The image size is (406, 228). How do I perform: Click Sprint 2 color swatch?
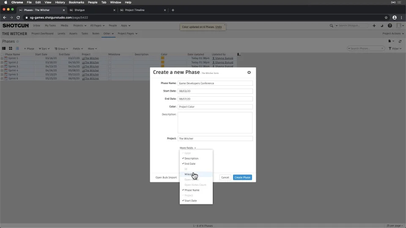[162, 62]
